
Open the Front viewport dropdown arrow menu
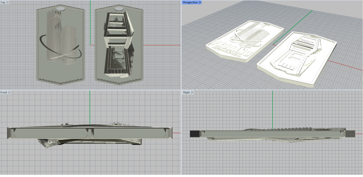click(10, 93)
